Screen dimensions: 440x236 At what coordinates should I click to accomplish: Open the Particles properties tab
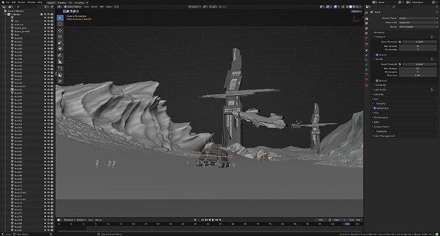point(367,60)
